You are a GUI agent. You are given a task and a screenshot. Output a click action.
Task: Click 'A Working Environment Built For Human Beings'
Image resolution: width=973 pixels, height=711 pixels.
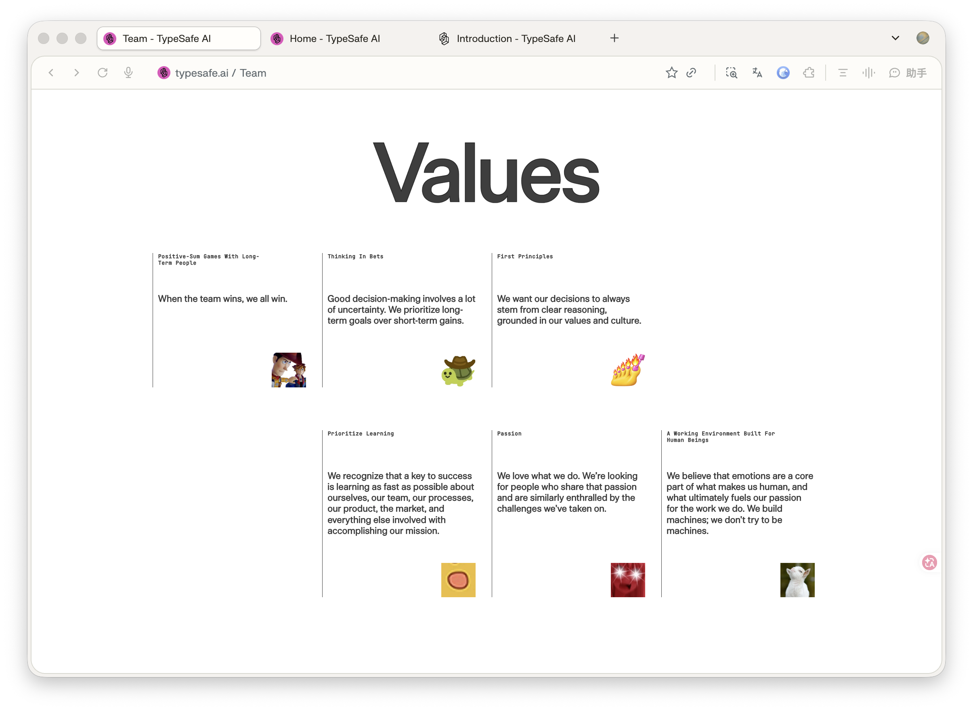tap(721, 437)
